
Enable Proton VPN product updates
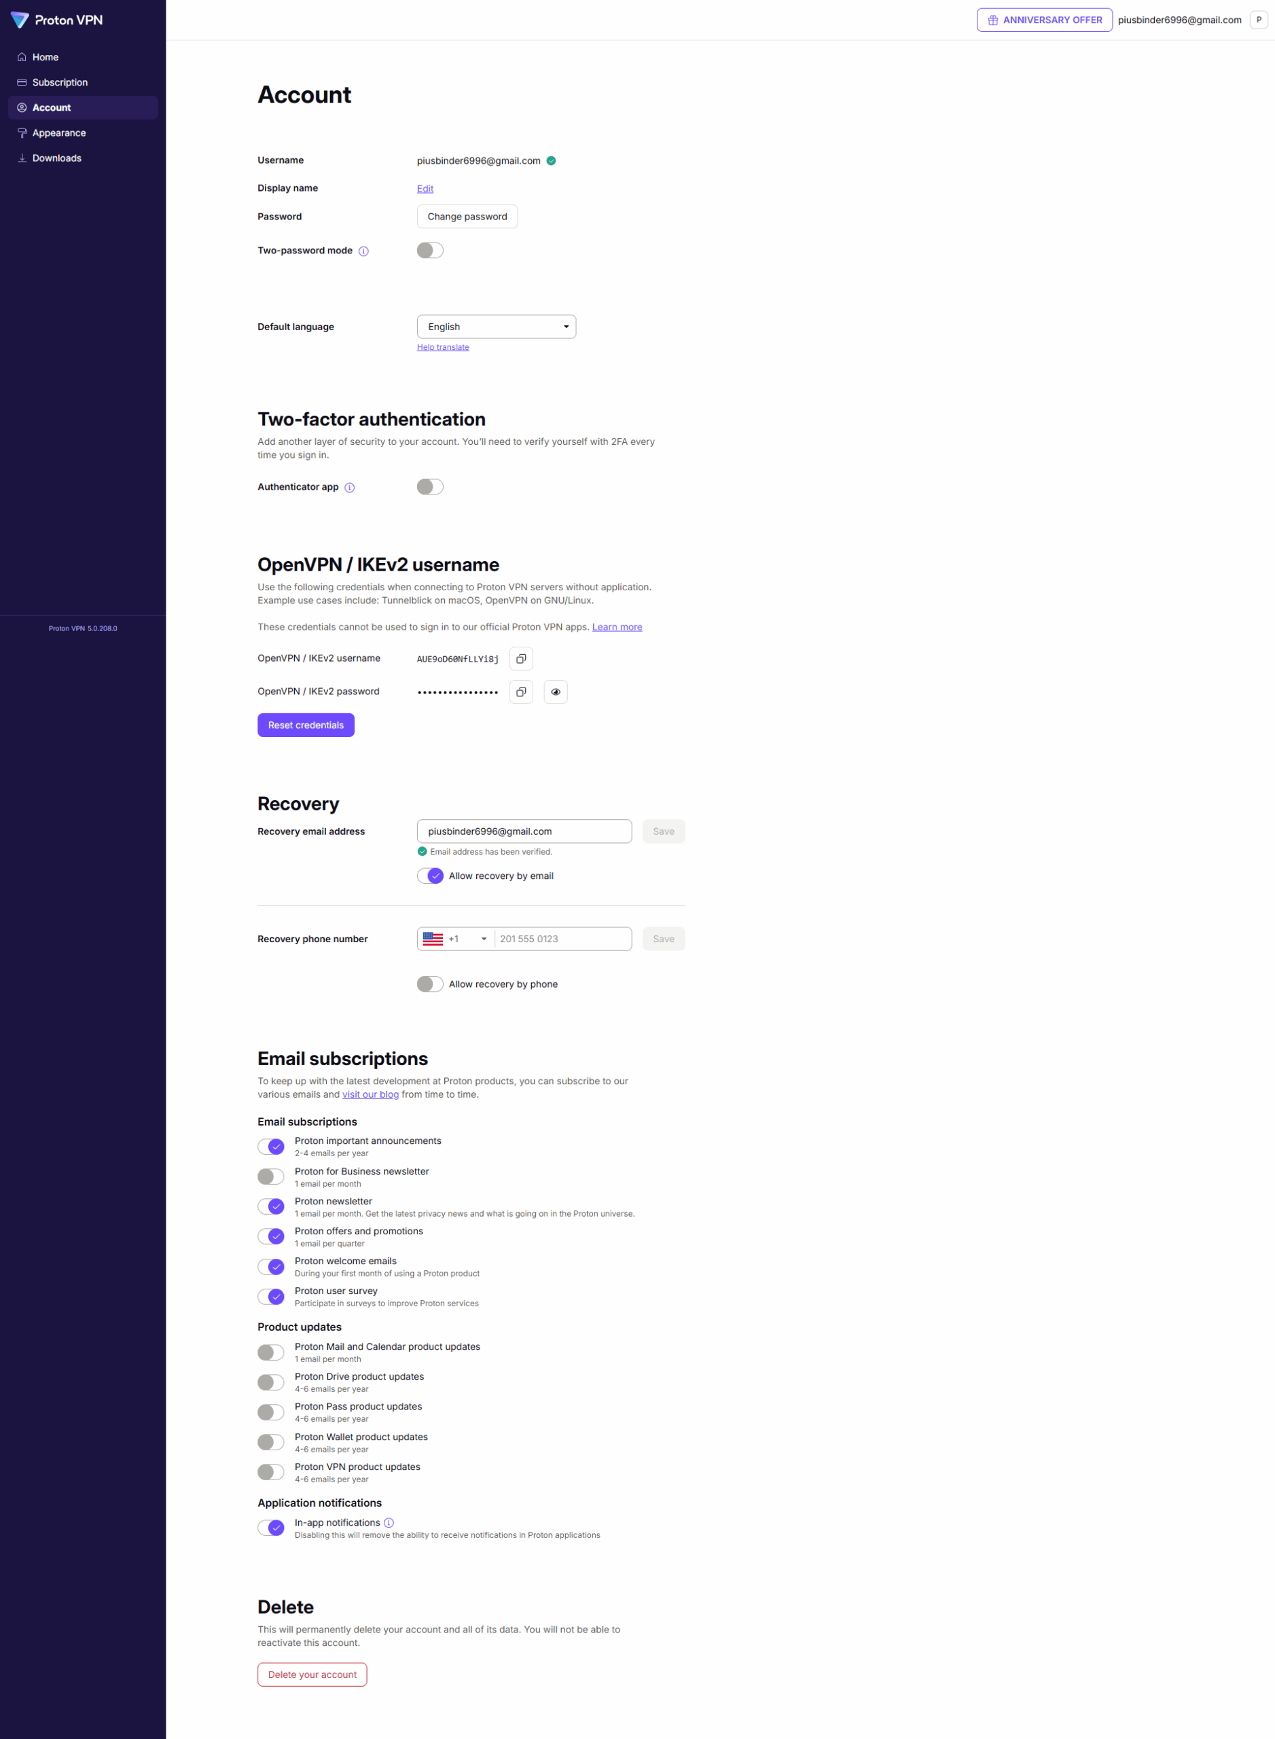[x=271, y=1472]
